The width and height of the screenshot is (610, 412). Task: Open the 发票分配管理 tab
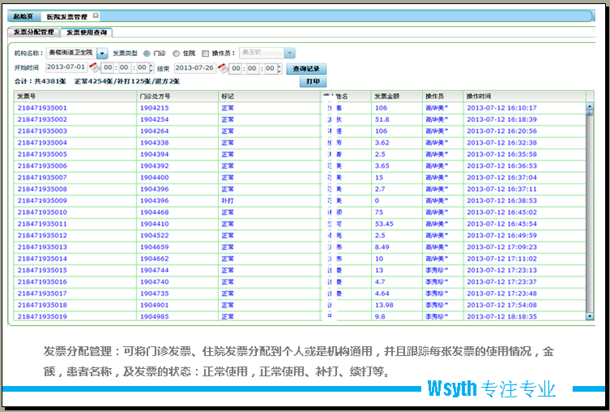[34, 33]
